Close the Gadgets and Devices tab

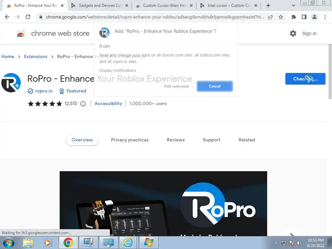click(127, 6)
